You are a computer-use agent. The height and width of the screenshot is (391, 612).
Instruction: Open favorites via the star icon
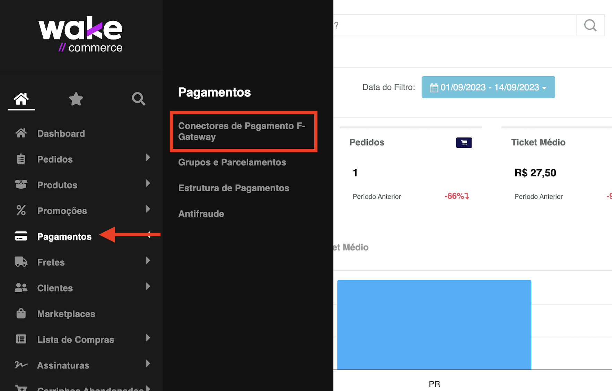[76, 99]
